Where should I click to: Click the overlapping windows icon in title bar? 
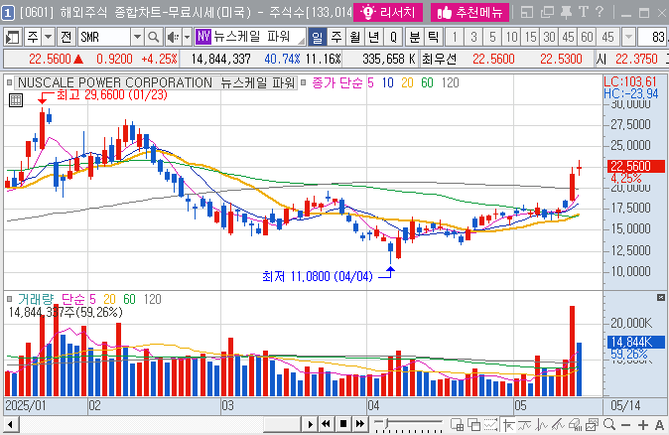coord(547,12)
